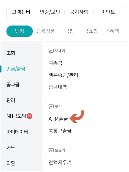The width and height of the screenshot is (129, 172).
Task: Select 조회 in the side menu
Action: tap(11, 53)
